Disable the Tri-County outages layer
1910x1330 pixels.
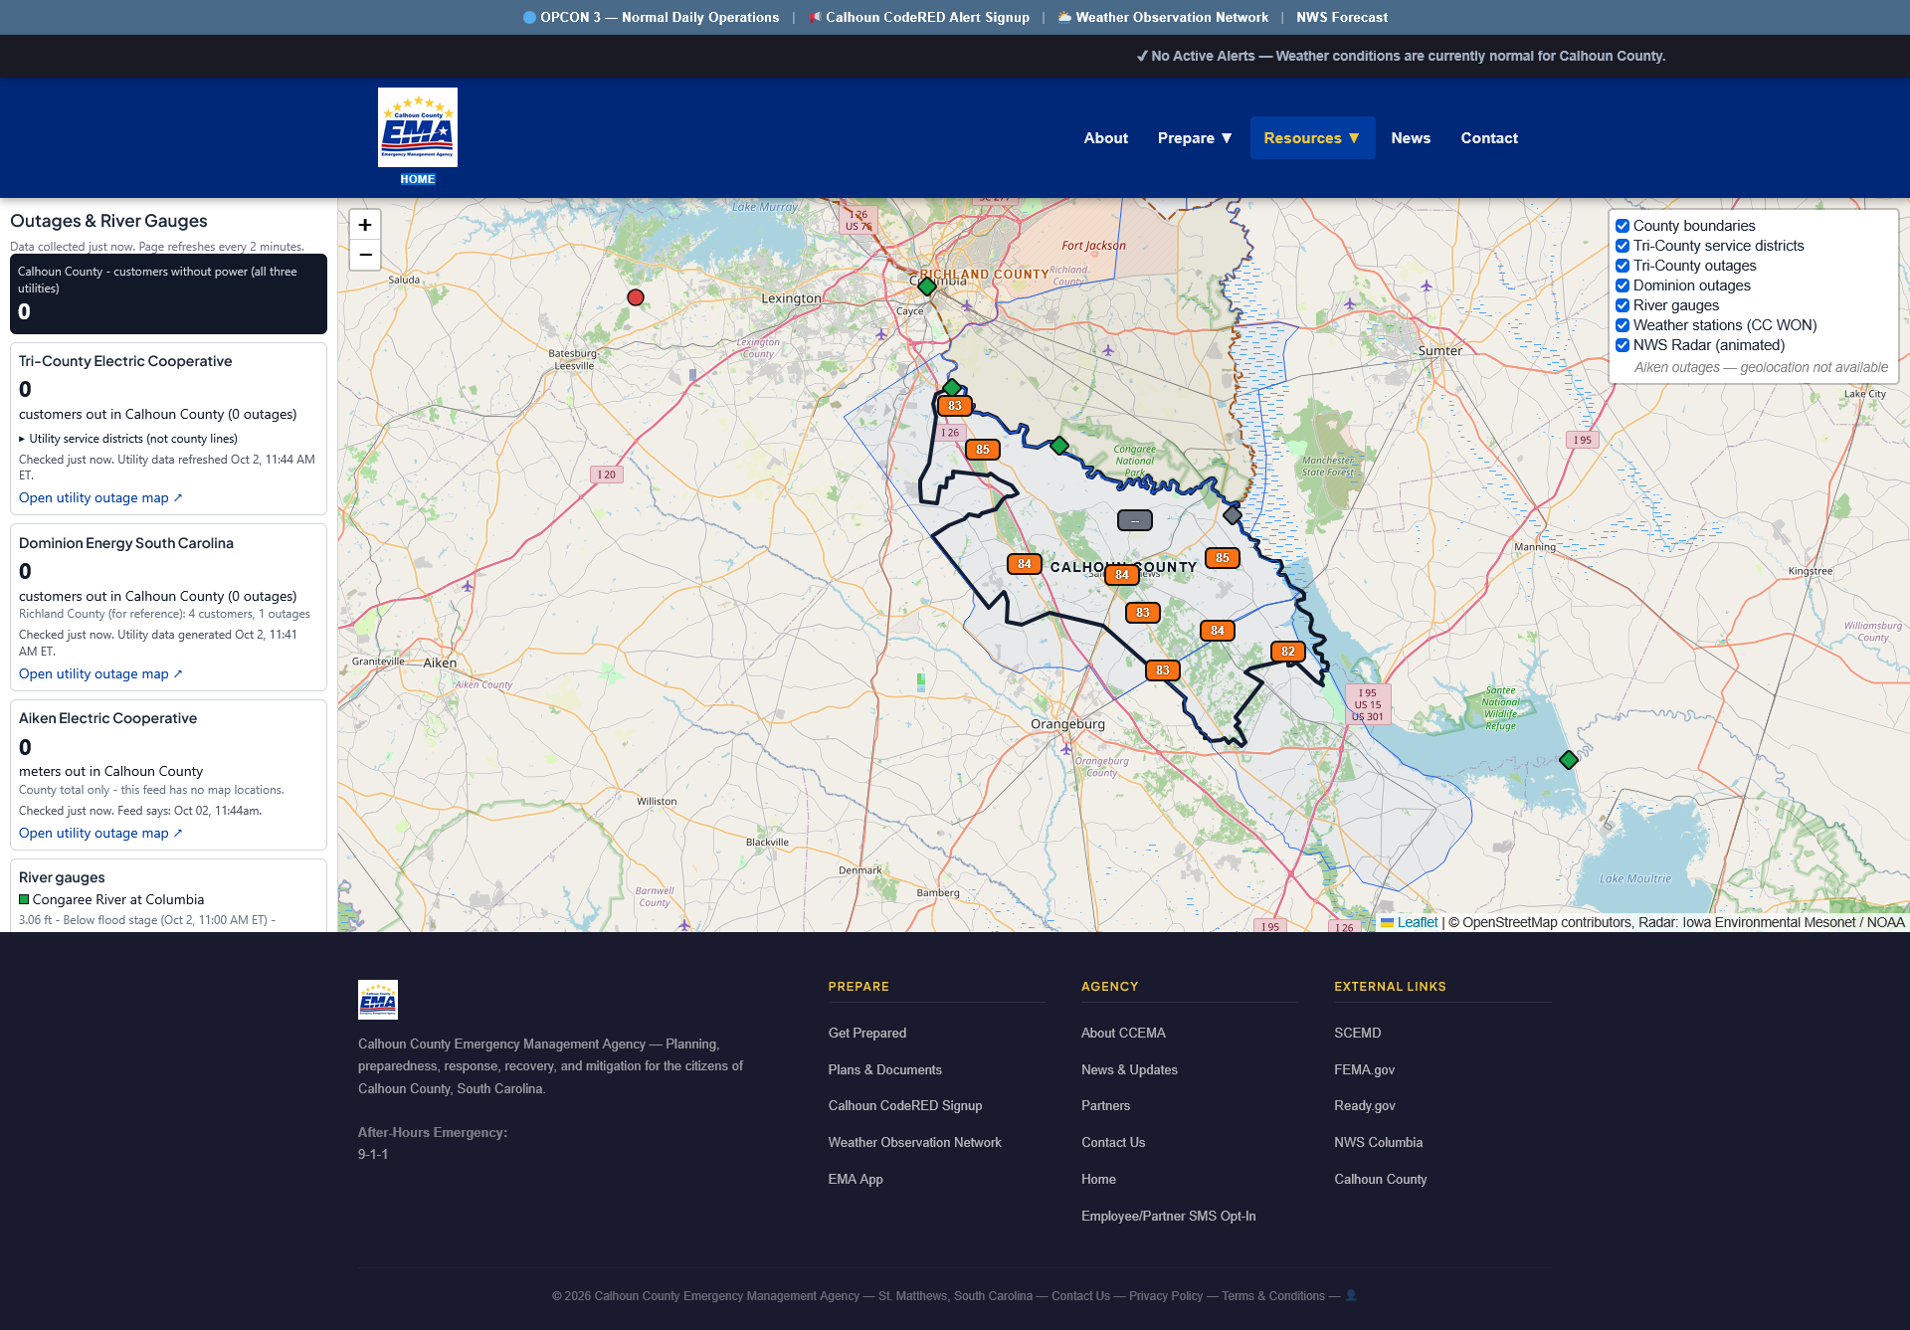coord(1623,266)
